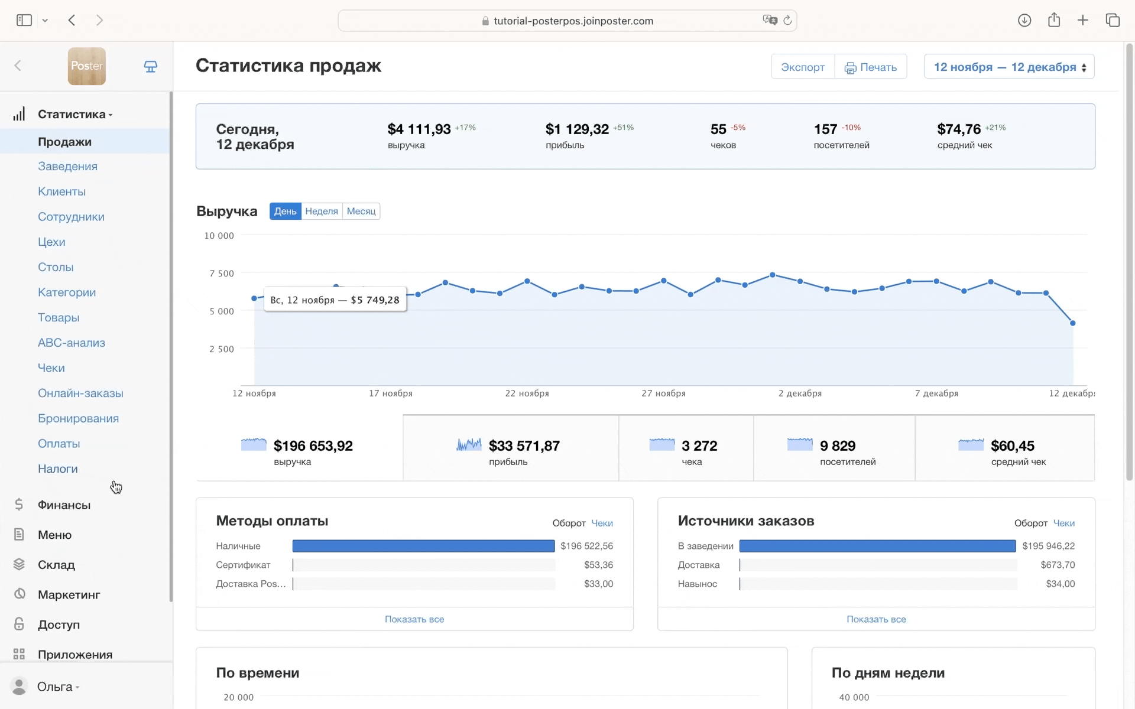This screenshot has width=1135, height=709.
Task: Open Applications (Приложения) grid icon
Action: click(19, 654)
